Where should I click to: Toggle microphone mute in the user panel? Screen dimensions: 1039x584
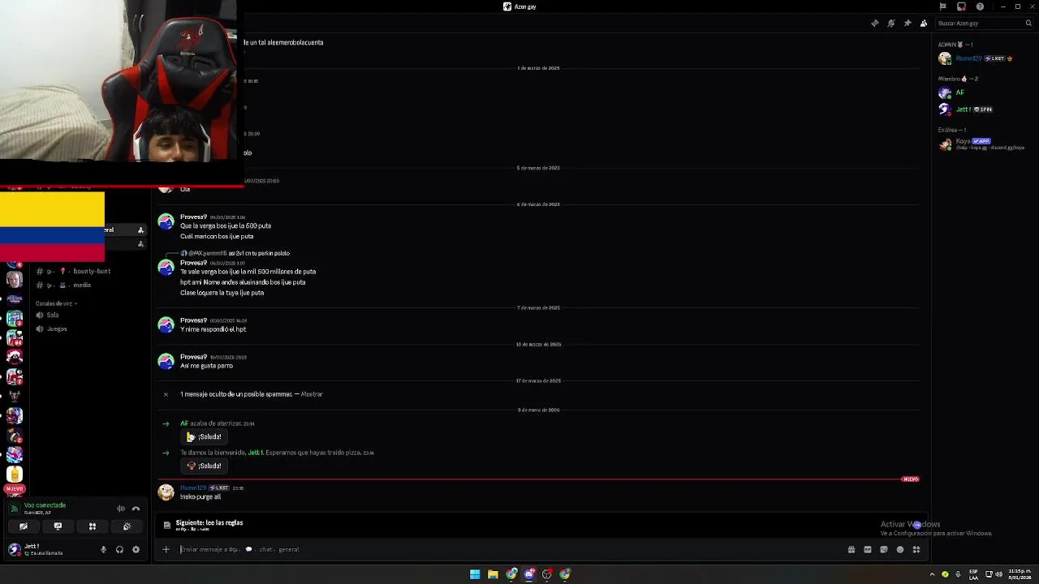(x=103, y=550)
